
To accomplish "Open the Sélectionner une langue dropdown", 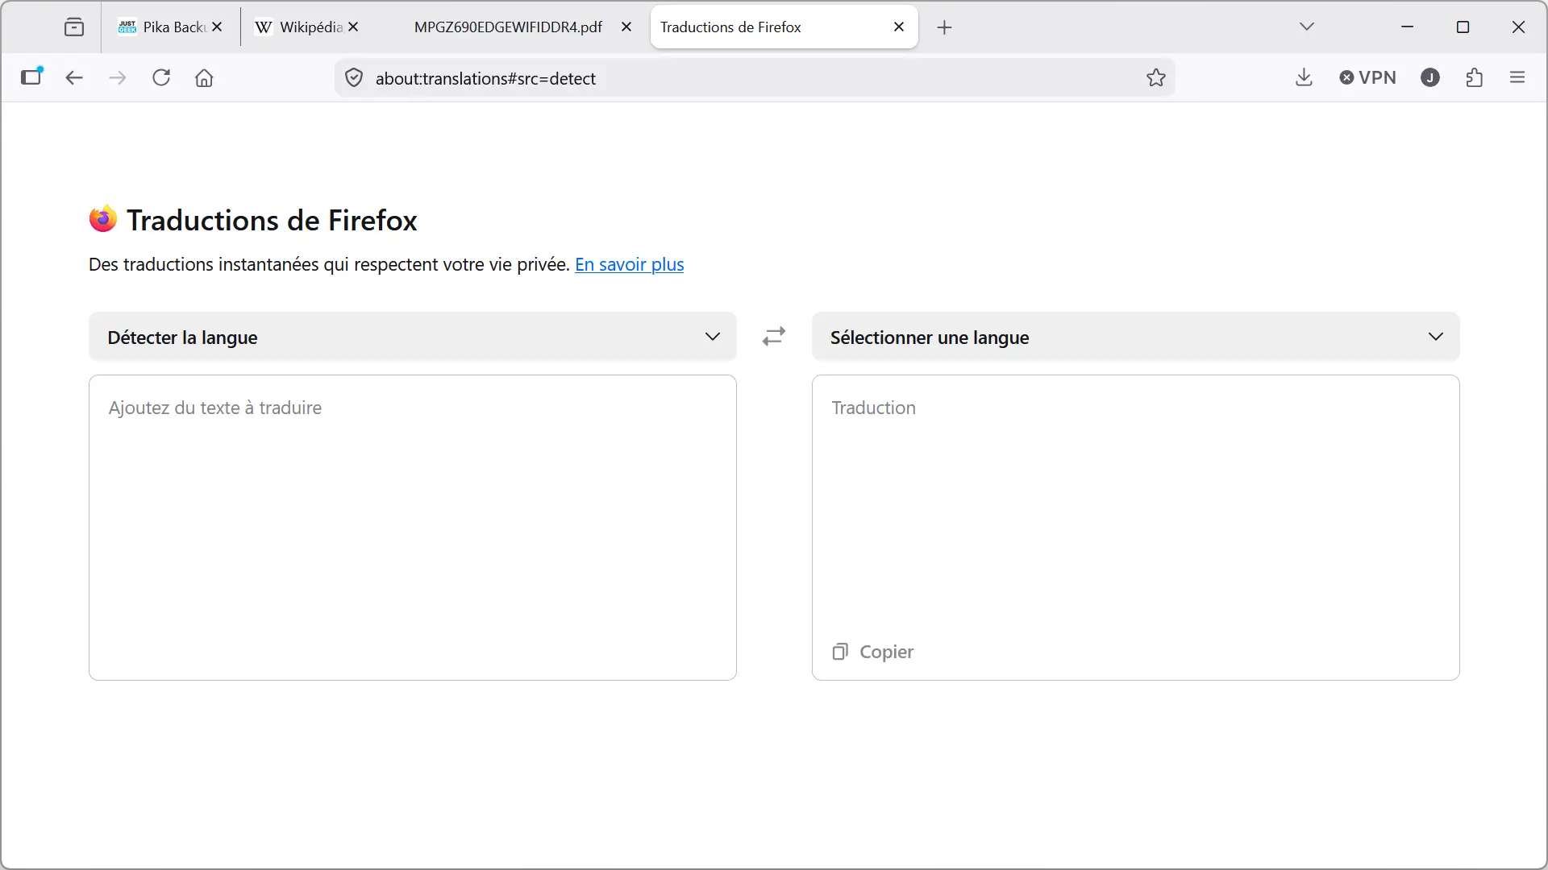I will 1136,337.
